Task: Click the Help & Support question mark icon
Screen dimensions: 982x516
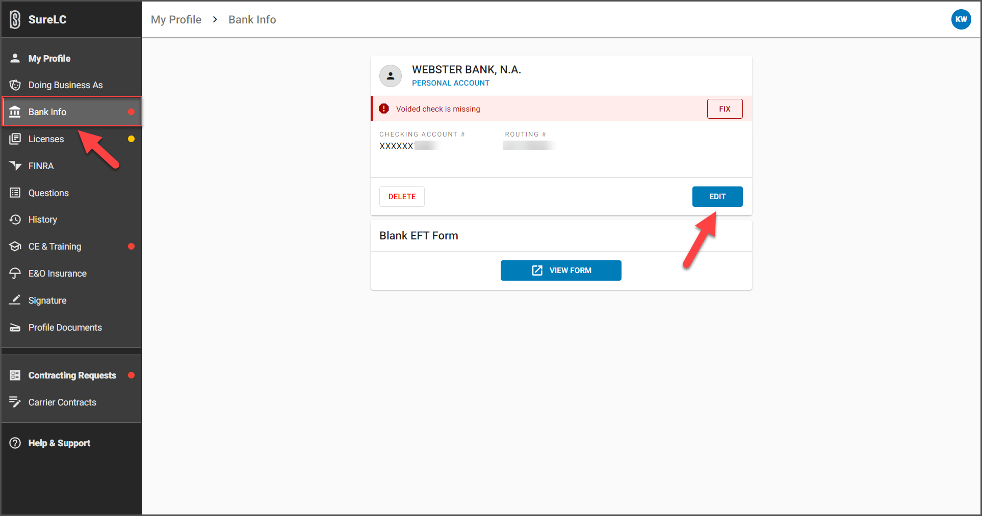Action: coord(15,443)
